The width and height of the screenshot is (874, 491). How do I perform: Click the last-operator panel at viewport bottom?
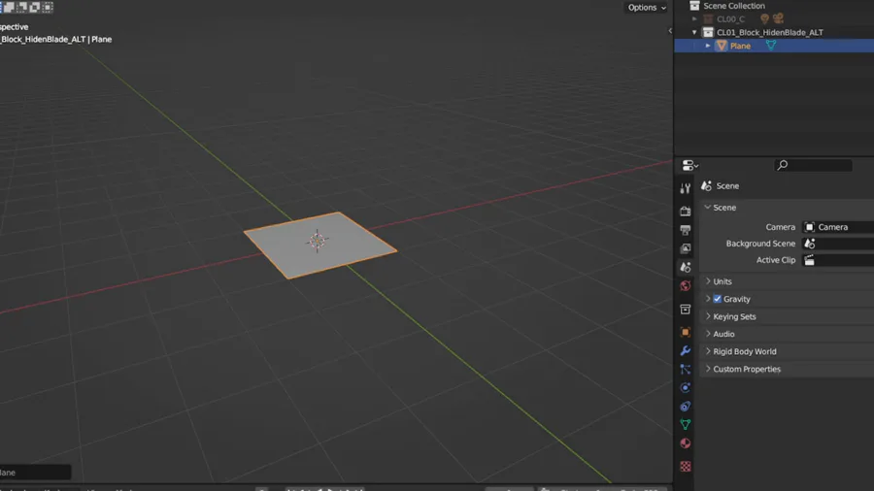(x=35, y=472)
